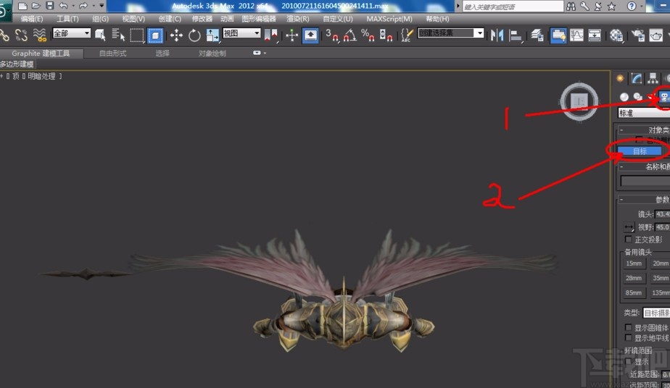Open the Quick Access Toolbar customize arrow
Screen dimensions: 670x388
click(x=102, y=6)
